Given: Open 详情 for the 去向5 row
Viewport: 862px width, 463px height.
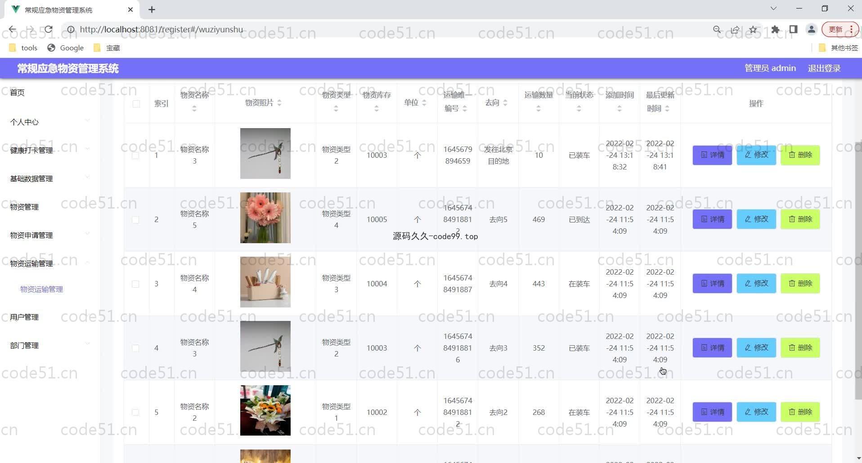Looking at the screenshot, I should pyautogui.click(x=712, y=219).
